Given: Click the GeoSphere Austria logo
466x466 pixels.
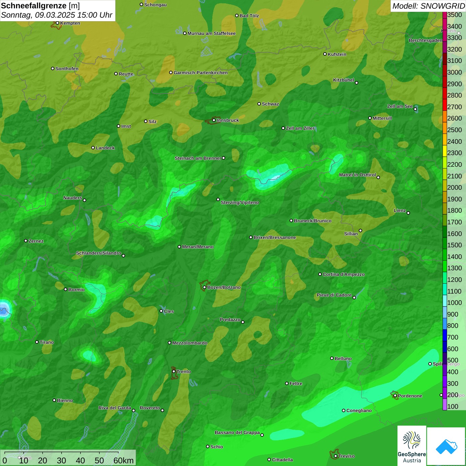Looking at the screenshot, I should point(412,446).
